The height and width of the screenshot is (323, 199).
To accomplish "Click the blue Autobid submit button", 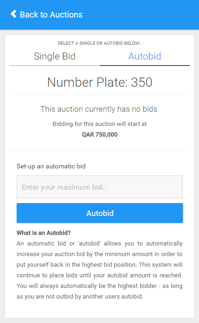I will (x=99, y=213).
